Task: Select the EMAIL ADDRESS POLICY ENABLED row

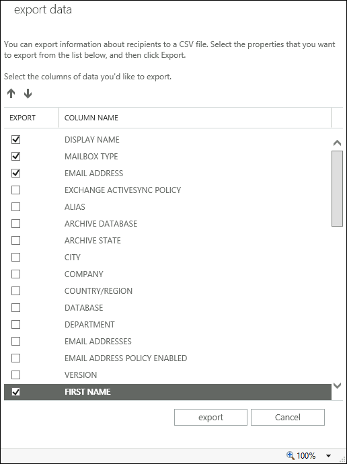Action: click(167, 358)
